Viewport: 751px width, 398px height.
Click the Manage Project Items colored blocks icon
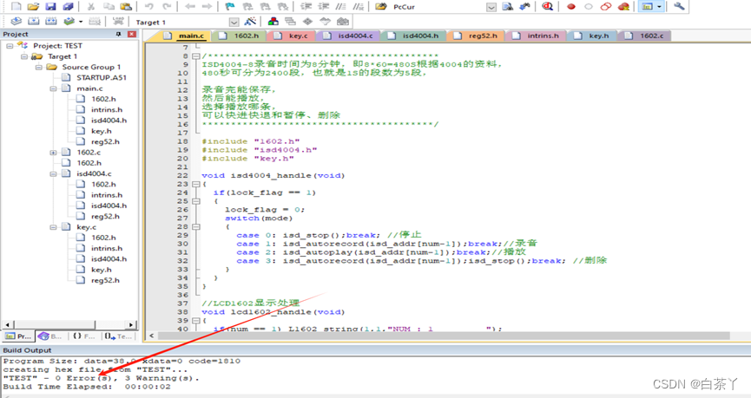(274, 21)
